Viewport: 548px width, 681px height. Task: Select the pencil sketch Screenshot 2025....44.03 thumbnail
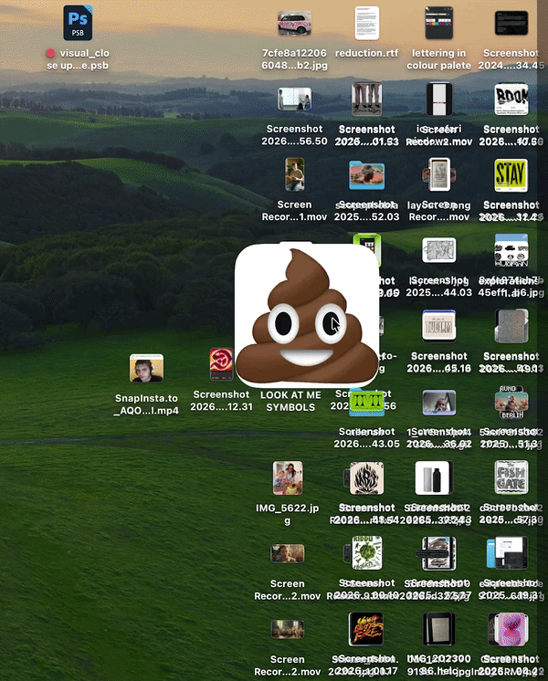click(439, 250)
